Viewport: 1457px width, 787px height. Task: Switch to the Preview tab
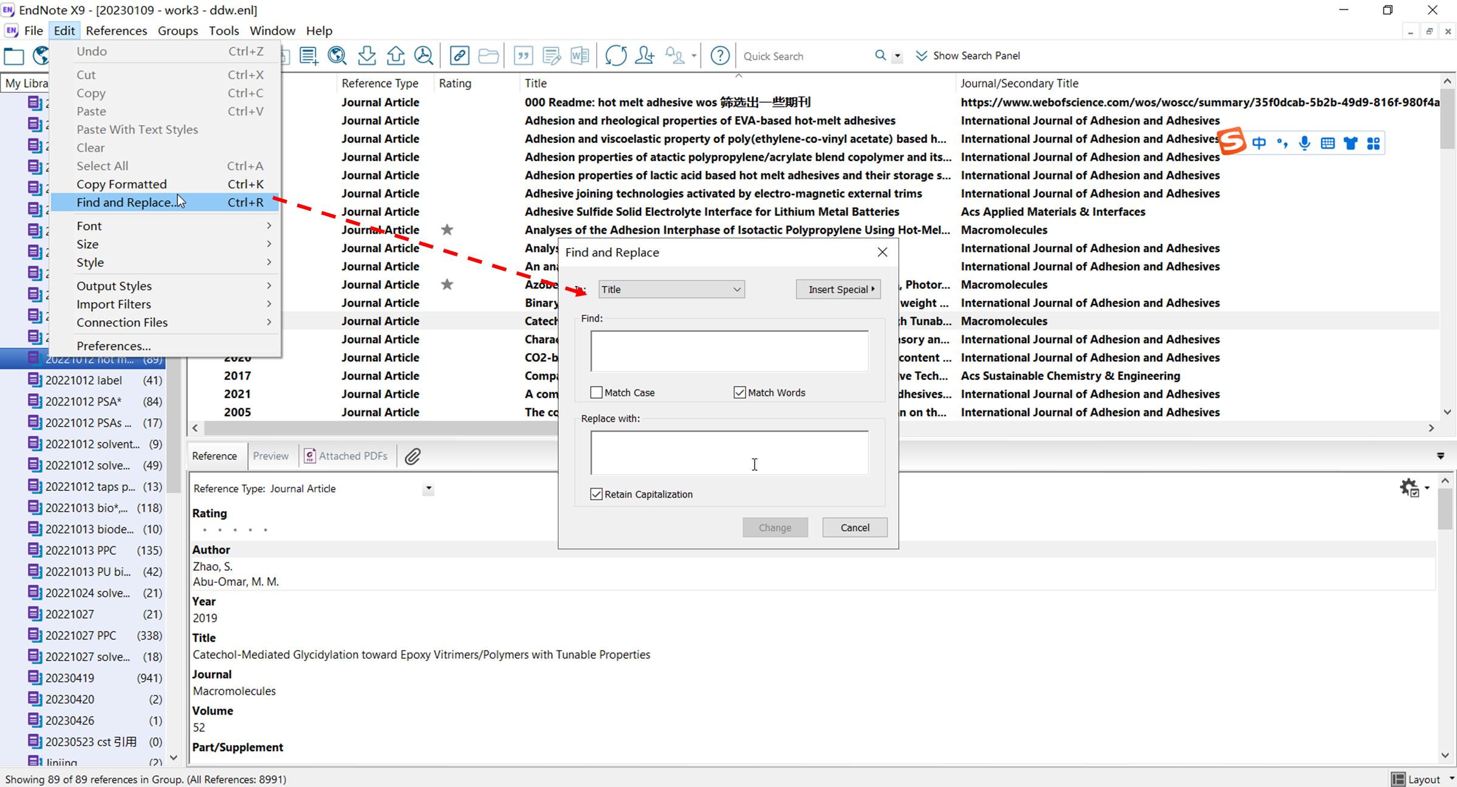[x=270, y=456]
